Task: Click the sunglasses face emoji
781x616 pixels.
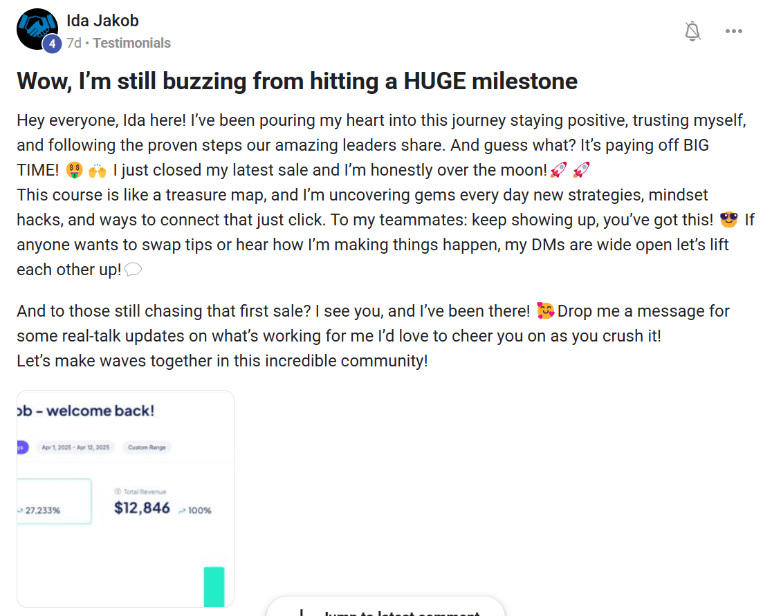Action: 728,220
